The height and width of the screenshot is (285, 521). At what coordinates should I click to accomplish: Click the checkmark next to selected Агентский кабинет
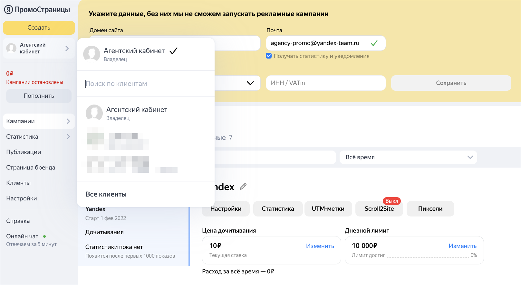coord(173,51)
